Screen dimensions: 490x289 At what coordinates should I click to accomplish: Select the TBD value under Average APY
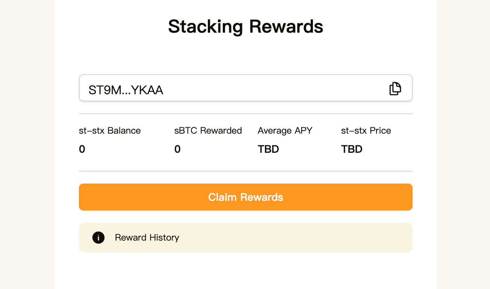pyautogui.click(x=268, y=149)
